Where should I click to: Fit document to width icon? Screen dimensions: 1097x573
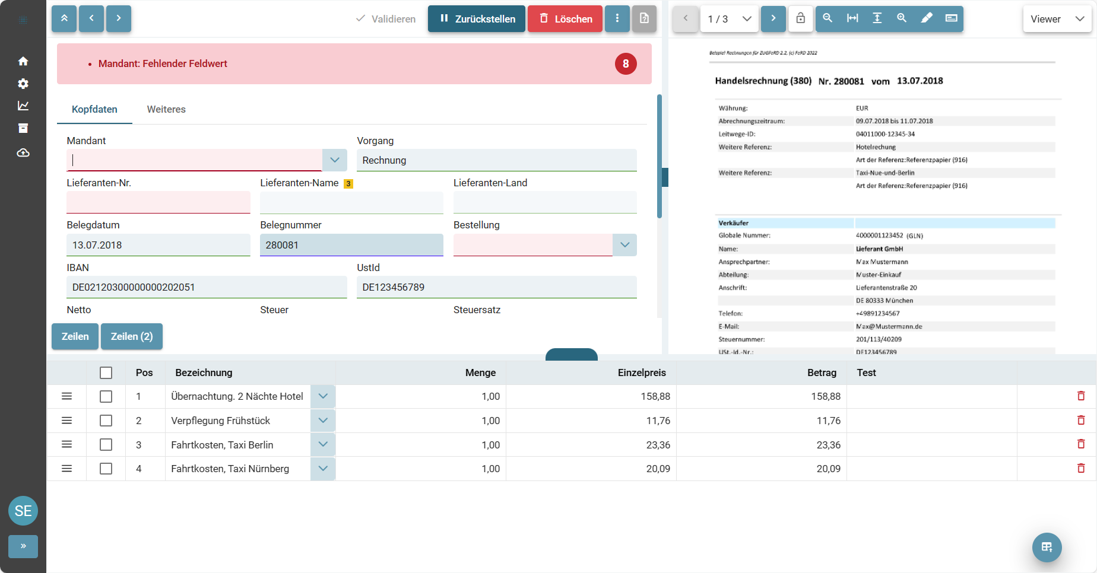(852, 18)
